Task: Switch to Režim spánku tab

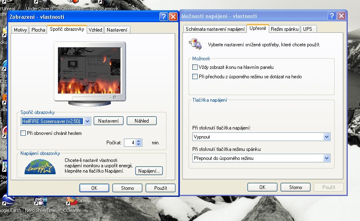Action: click(x=284, y=29)
